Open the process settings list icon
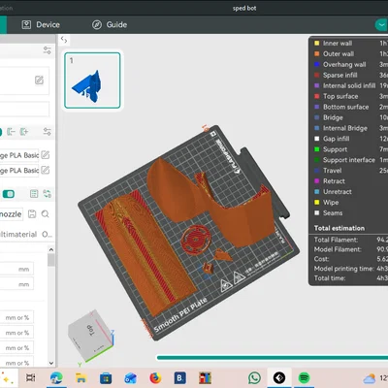Image resolution: width=388 pixels, height=388 pixels. click(34, 194)
